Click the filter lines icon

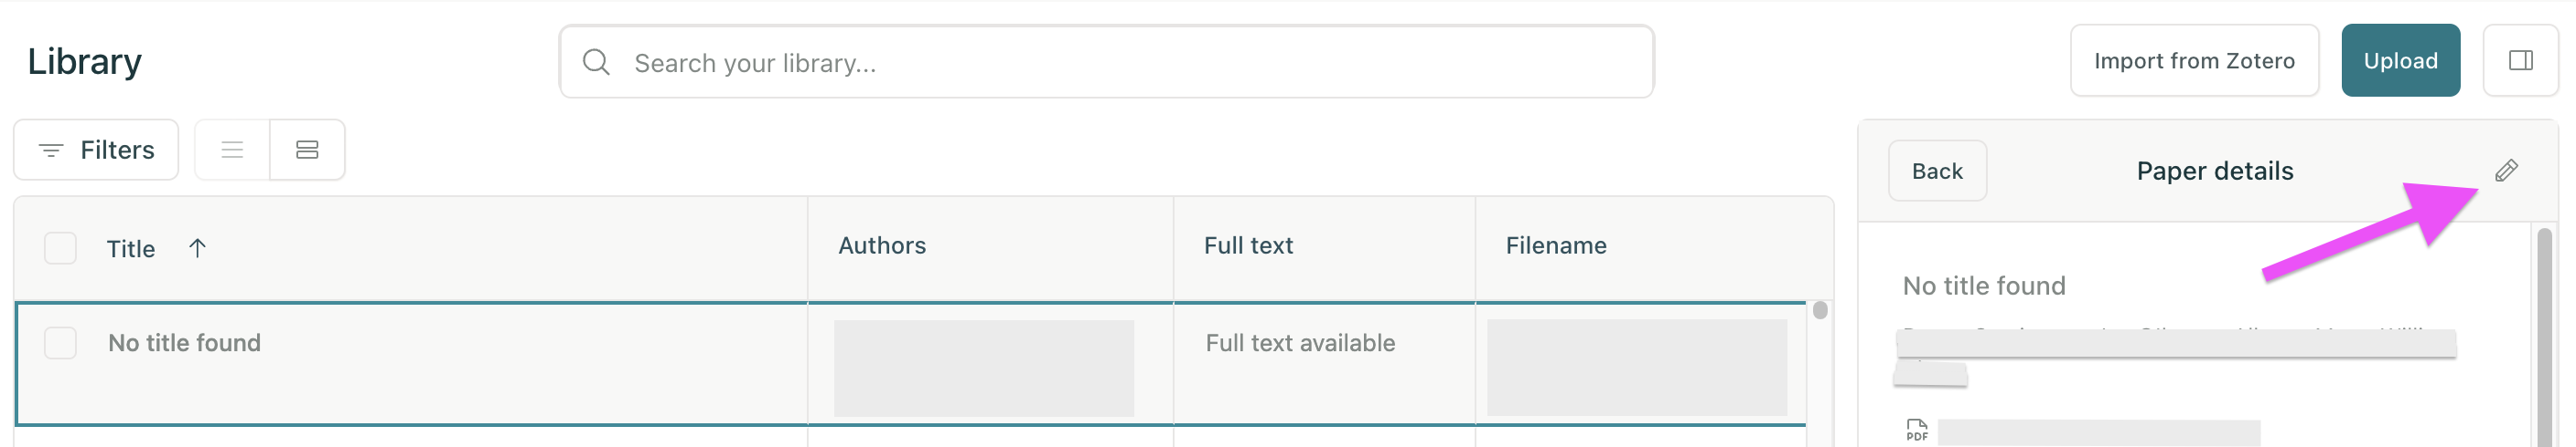(51, 150)
